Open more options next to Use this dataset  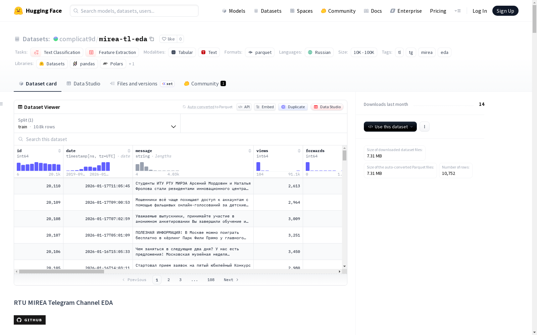pyautogui.click(x=425, y=127)
